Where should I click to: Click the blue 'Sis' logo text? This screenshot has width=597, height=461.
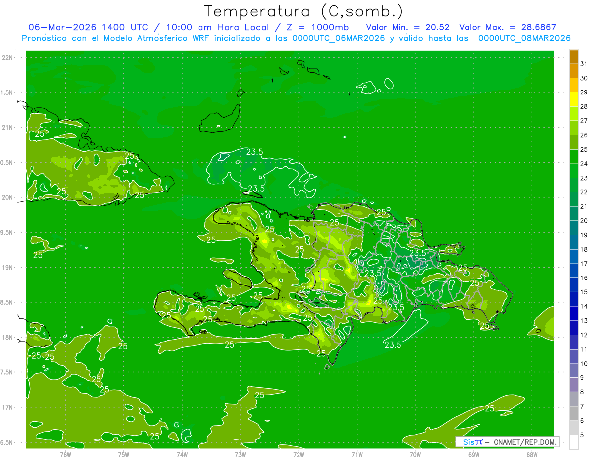point(468,442)
